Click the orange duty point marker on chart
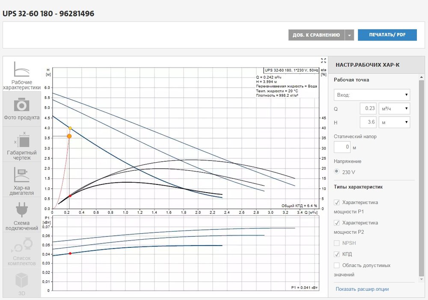428x300 pixels. (x=69, y=136)
